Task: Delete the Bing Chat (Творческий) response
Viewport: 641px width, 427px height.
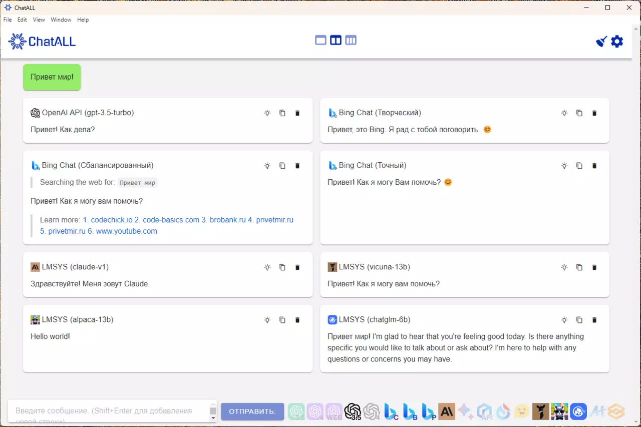Action: coord(594,113)
